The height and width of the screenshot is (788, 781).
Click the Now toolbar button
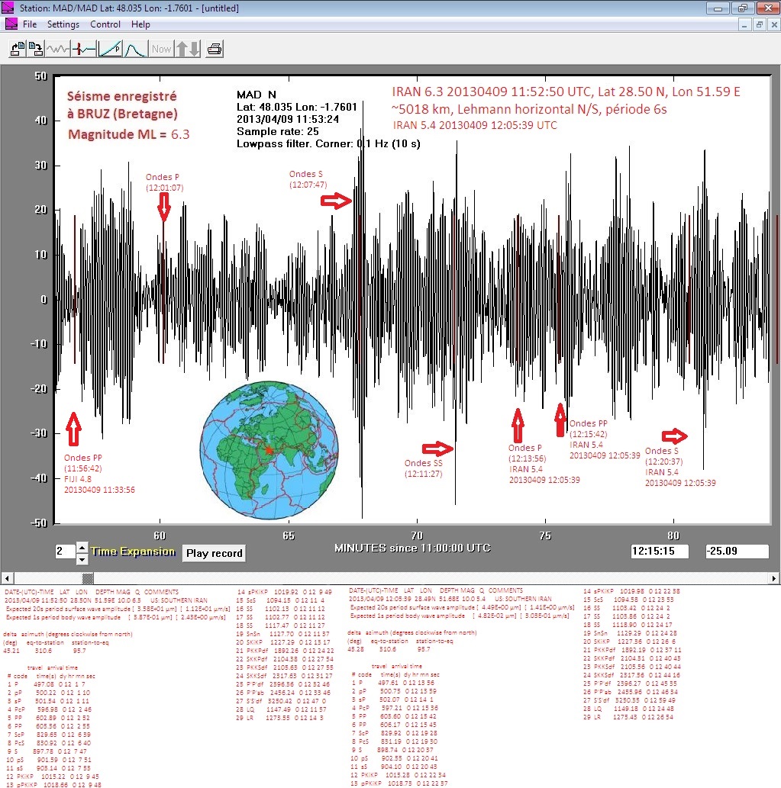point(161,49)
